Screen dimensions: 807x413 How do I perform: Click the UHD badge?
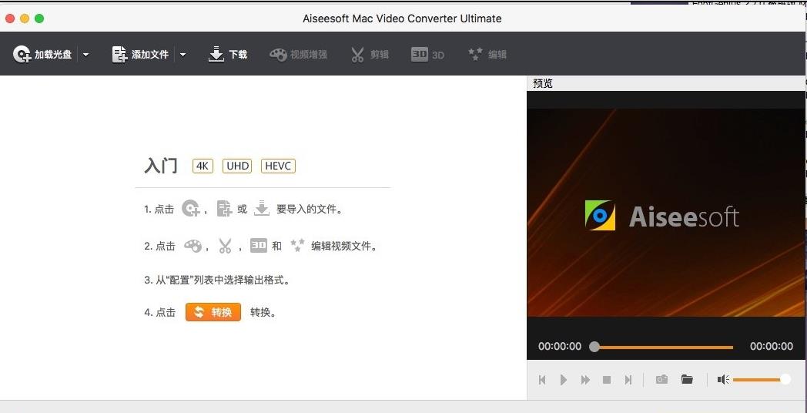point(237,166)
